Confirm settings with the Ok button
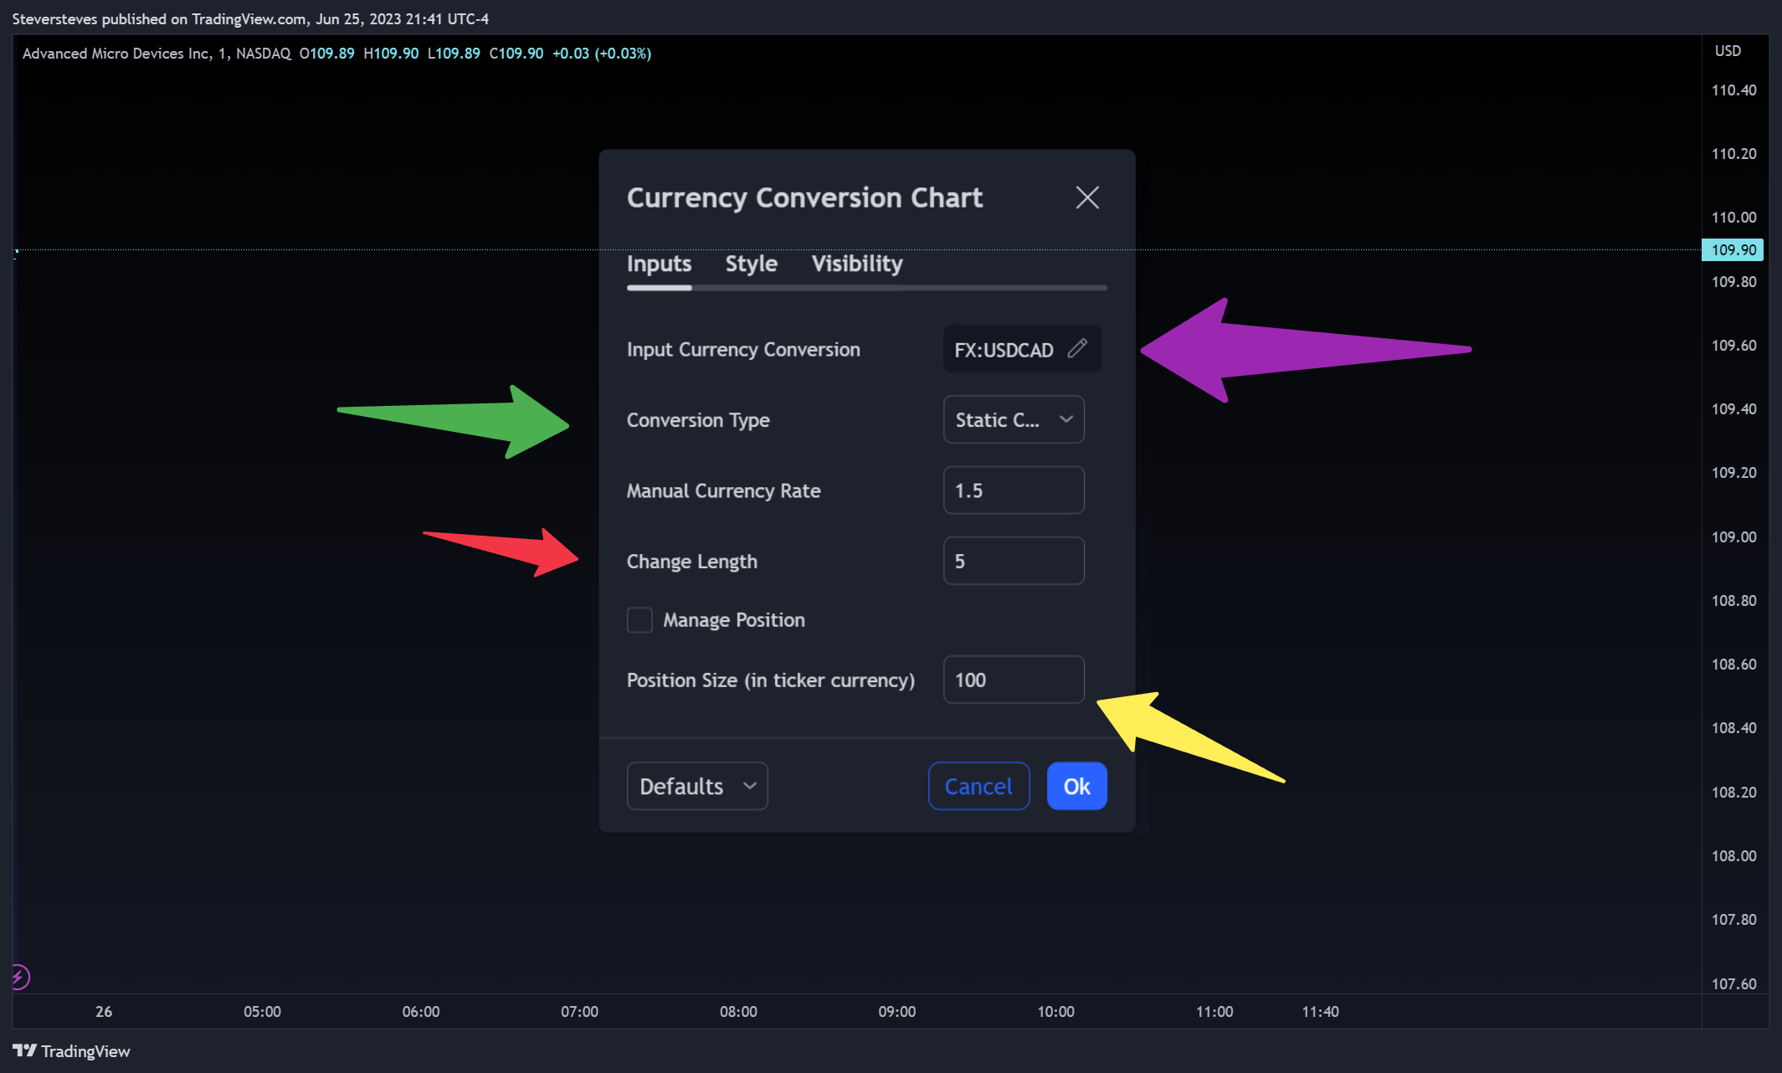Viewport: 1782px width, 1073px height. coord(1076,786)
